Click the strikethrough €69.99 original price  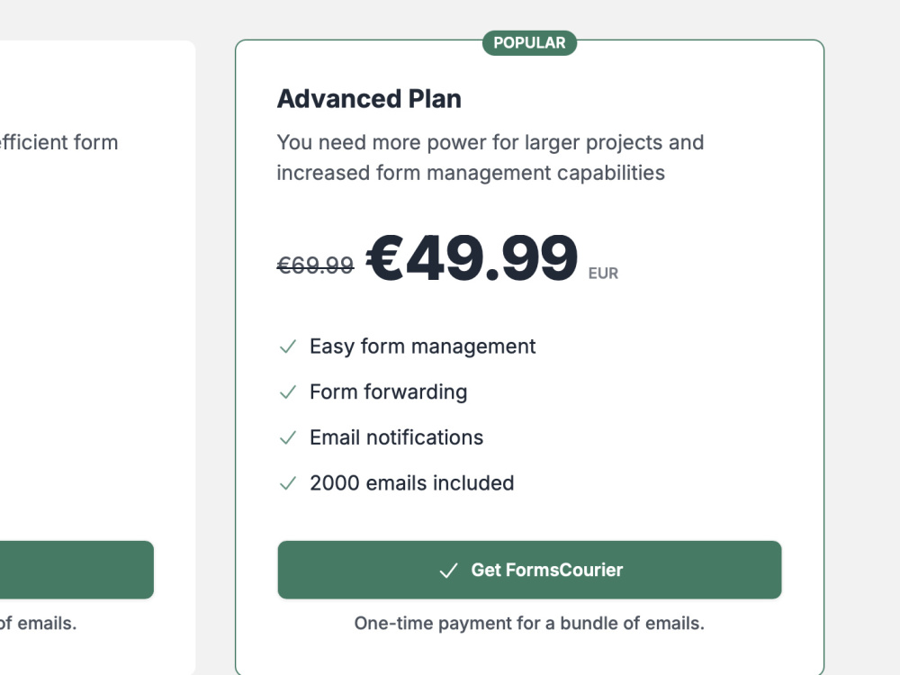pos(314,265)
